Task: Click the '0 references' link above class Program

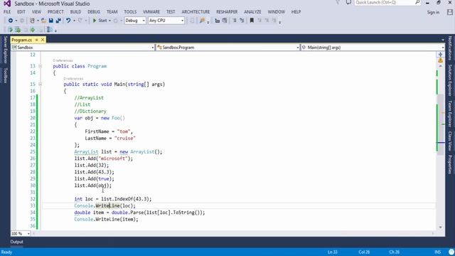Action: 63,60
